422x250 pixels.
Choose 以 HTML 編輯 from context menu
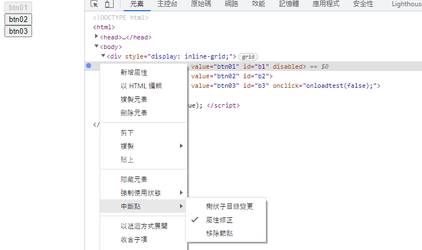[141, 86]
